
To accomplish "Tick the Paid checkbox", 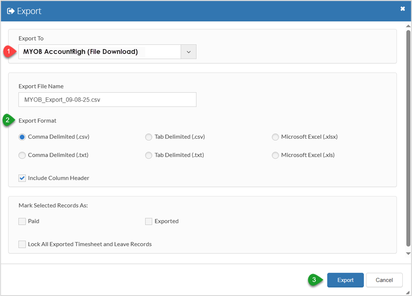I will pos(22,222).
